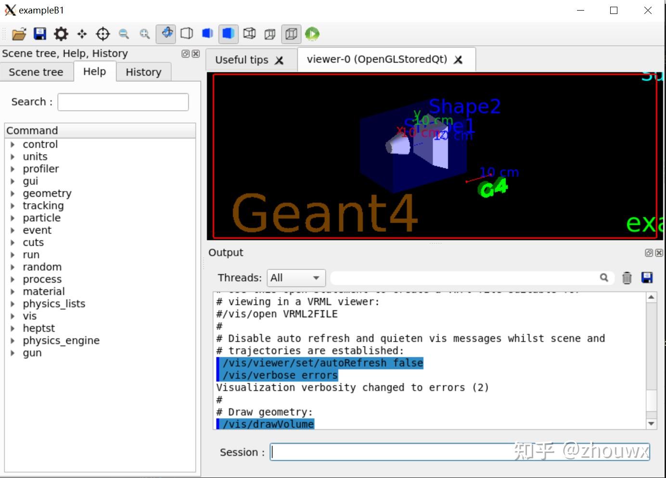Open the Threads filter dropdown
The height and width of the screenshot is (478, 666).
click(x=295, y=278)
